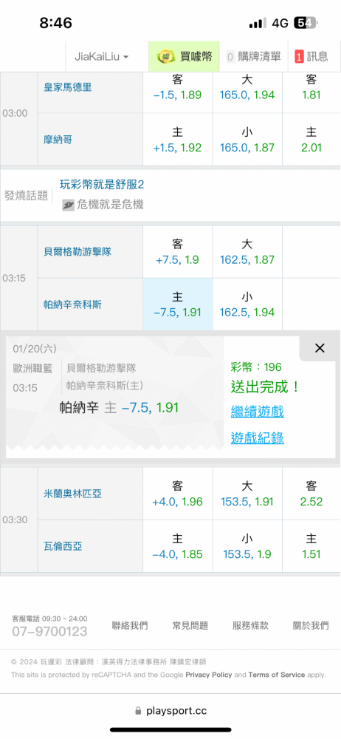Viewport: 341px width, 739px height.
Task: Tap the lock icon beside playsport.cc
Action: pos(138,711)
